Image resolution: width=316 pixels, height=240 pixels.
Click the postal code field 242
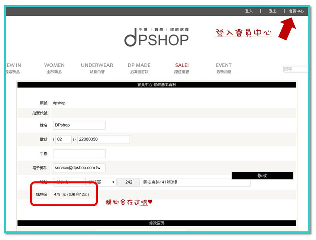pos(129,182)
